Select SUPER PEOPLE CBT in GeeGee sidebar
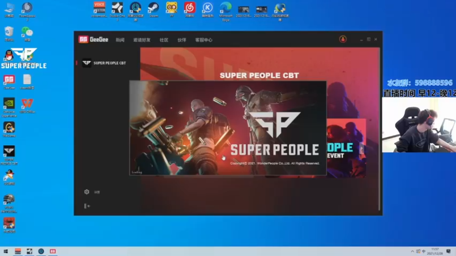 tap(104, 63)
